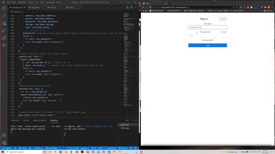Open a new browser tab with plus icon
The image size is (275, 154).
click(x=170, y=3)
